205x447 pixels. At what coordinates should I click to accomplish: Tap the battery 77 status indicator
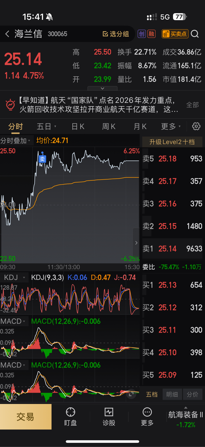[x=180, y=17]
